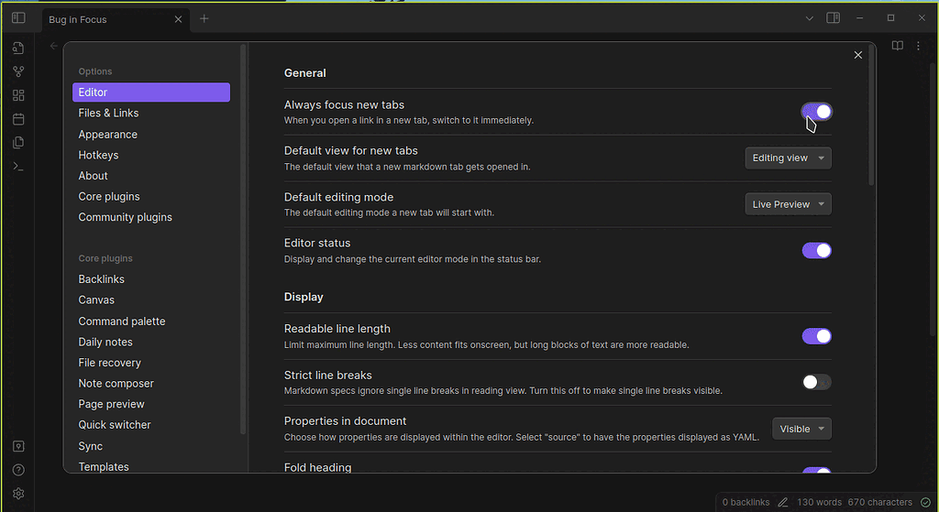Open the quick switcher ribbon icon

tap(18, 48)
